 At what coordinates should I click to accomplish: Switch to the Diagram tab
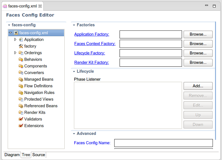(x=12, y=155)
